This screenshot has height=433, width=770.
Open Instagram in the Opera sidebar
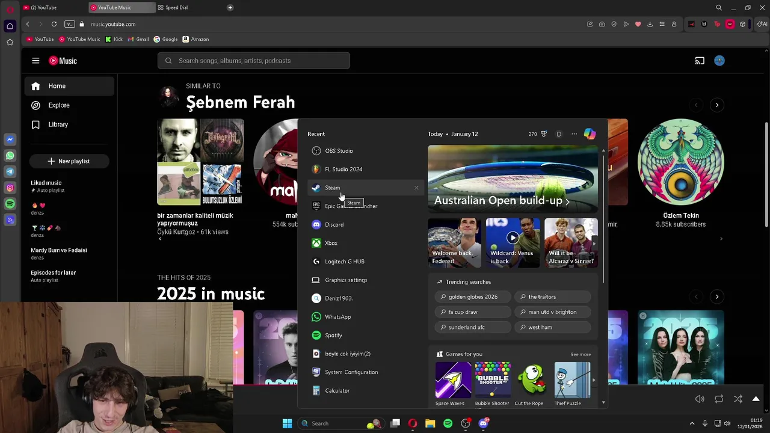click(10, 188)
